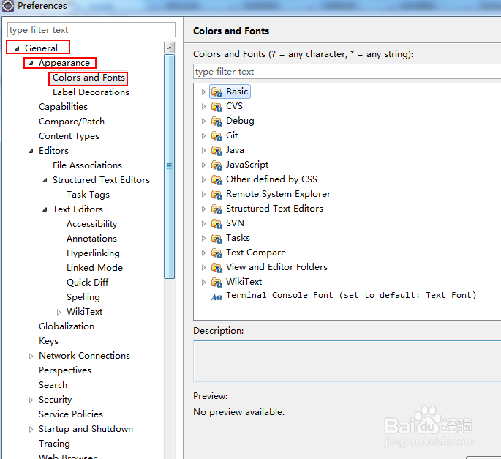Viewport: 501px width, 459px height.
Task: Click the left tree vertical scrollbar thumb
Action: tap(170, 166)
